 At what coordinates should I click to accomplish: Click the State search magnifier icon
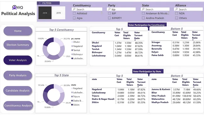(x=143, y=9)
